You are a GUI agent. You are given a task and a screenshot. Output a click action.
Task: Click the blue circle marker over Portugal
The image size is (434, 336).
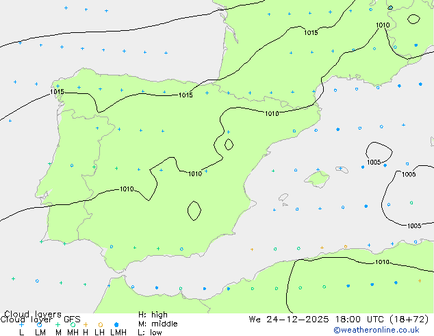click(x=72, y=165)
